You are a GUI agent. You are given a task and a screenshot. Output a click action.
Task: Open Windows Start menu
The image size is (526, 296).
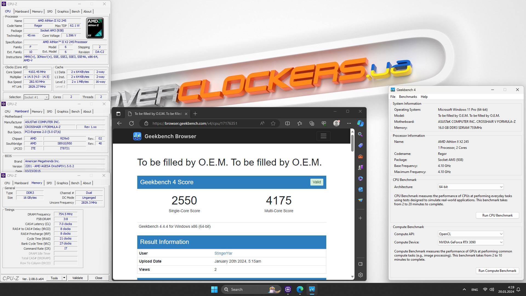coord(214,289)
